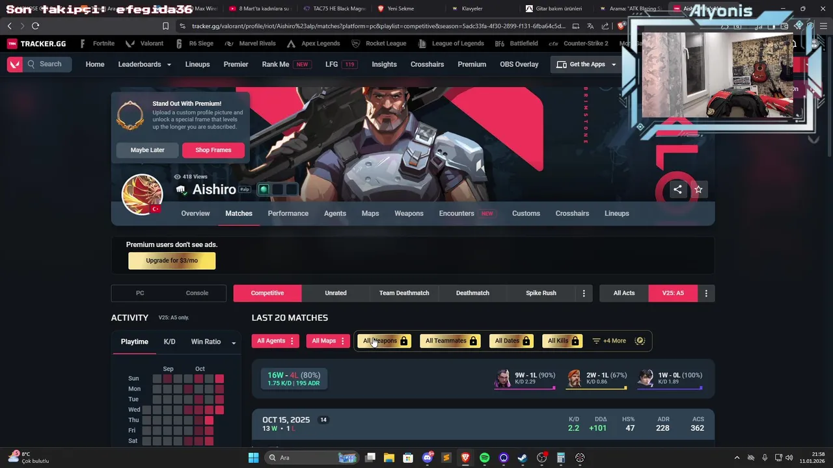This screenshot has height=468, width=833.
Task: Select the Competitive playlist
Action: (x=267, y=293)
